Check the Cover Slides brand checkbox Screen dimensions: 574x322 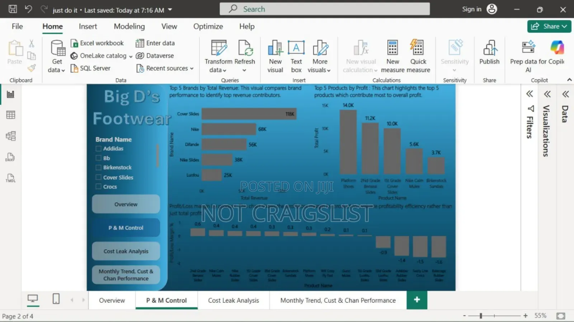click(x=98, y=177)
